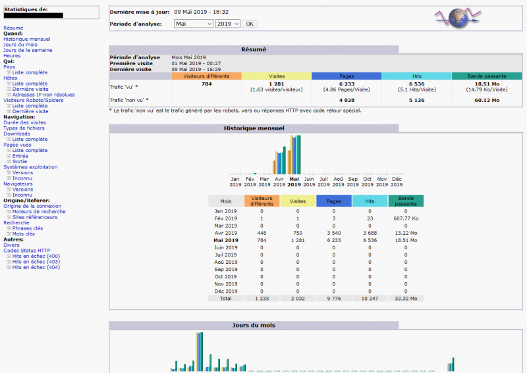Open the Historique mensuel sidebar link
The image size is (527, 373).
(x=26, y=39)
